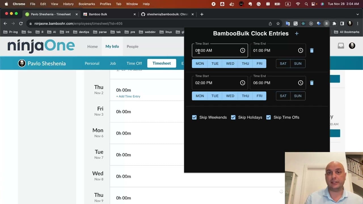Viewport: 363px width, 204px height.
Task: Open macOS Spotlight search
Action: point(306,4)
